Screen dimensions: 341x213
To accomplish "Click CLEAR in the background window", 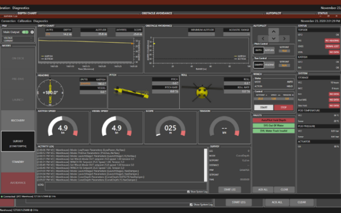I will (x=302, y=202).
